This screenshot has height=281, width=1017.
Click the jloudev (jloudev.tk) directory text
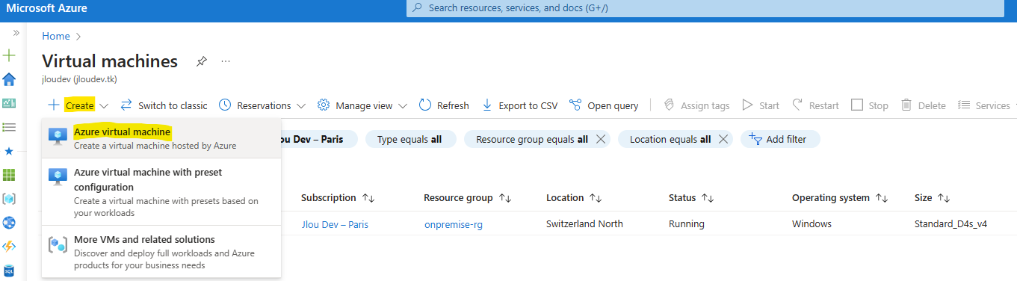79,78
